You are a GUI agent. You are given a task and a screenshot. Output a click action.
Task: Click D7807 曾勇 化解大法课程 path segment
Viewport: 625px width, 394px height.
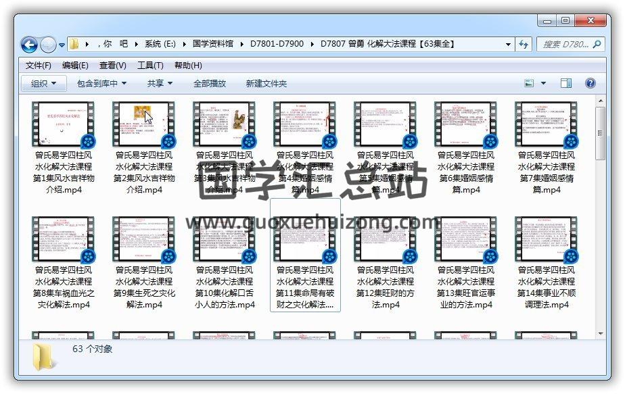[x=388, y=44]
